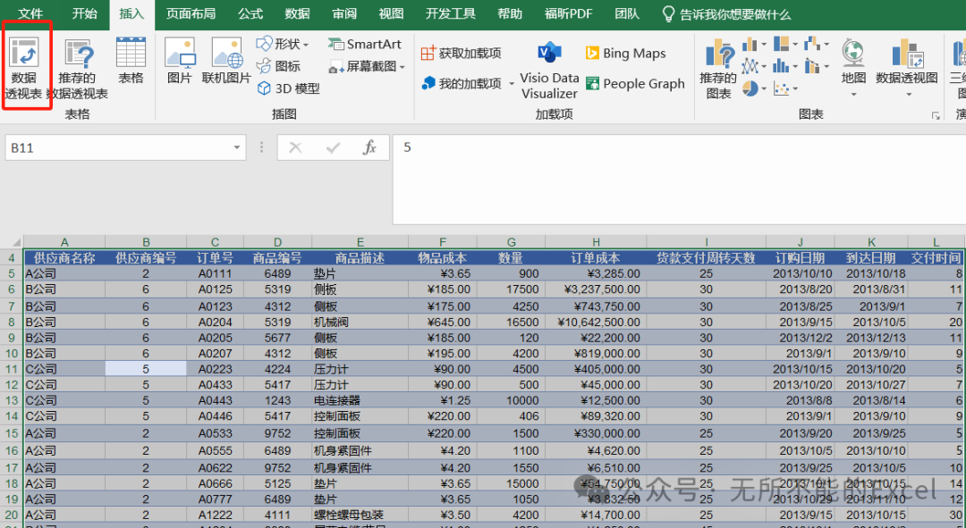Click the 供应商名称 header cell
The height and width of the screenshot is (528, 966).
pyautogui.click(x=64, y=258)
